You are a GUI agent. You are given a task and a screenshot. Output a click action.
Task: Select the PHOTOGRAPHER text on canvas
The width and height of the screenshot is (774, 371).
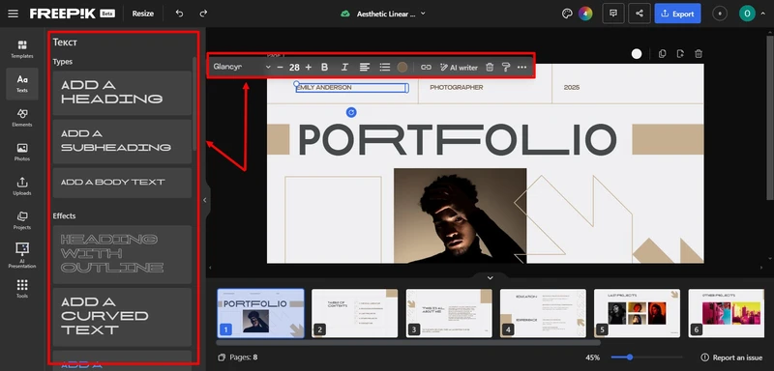[456, 87]
